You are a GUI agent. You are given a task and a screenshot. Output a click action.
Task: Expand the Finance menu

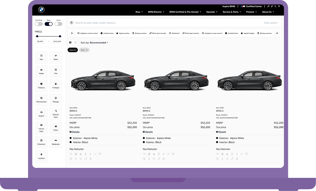pyautogui.click(x=252, y=12)
